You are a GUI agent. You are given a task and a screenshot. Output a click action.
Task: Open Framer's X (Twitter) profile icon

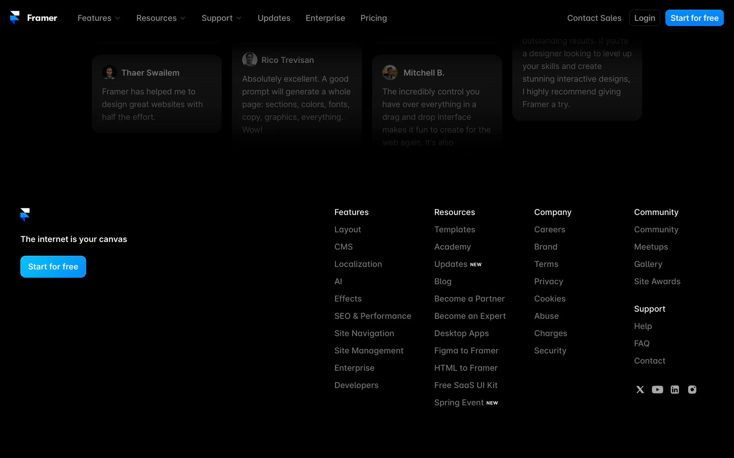[640, 389]
